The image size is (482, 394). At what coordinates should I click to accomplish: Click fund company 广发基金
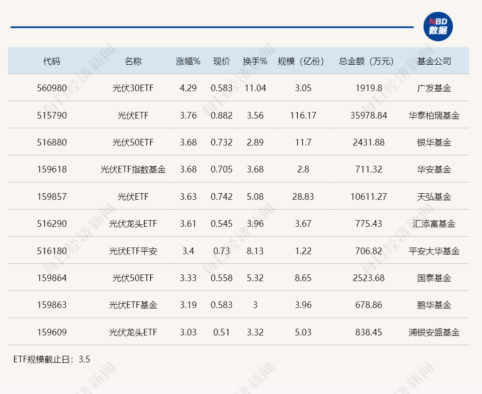434,88
